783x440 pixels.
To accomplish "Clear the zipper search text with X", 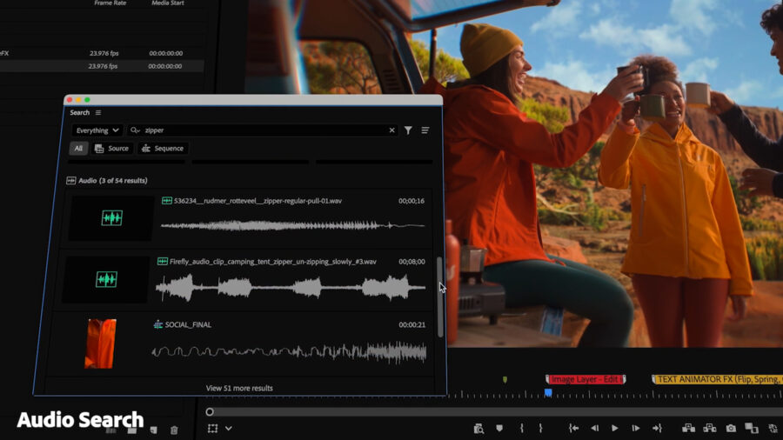I will (x=391, y=130).
